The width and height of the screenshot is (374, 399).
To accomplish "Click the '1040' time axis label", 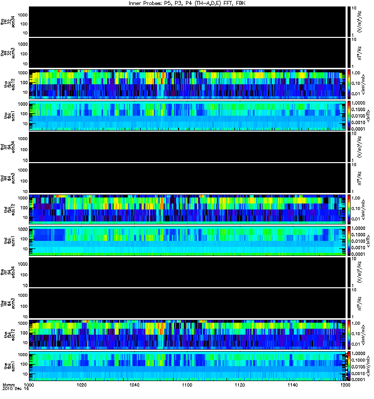I will 134,385.
